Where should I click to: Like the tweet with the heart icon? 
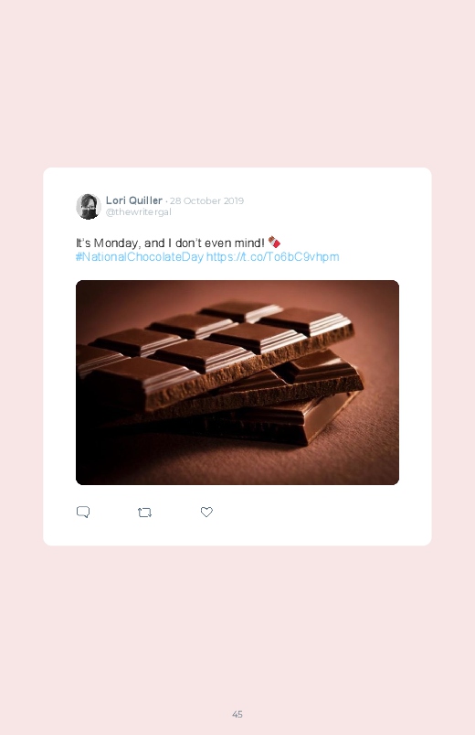[x=206, y=512]
